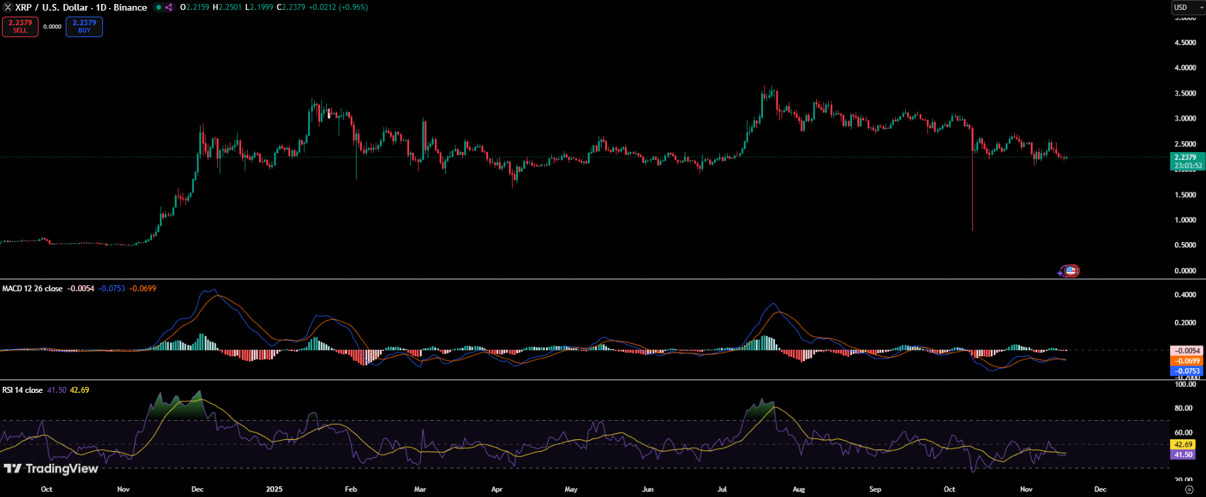The height and width of the screenshot is (497, 1206).
Task: Select the RSI 14 close legend
Action: tap(23, 390)
